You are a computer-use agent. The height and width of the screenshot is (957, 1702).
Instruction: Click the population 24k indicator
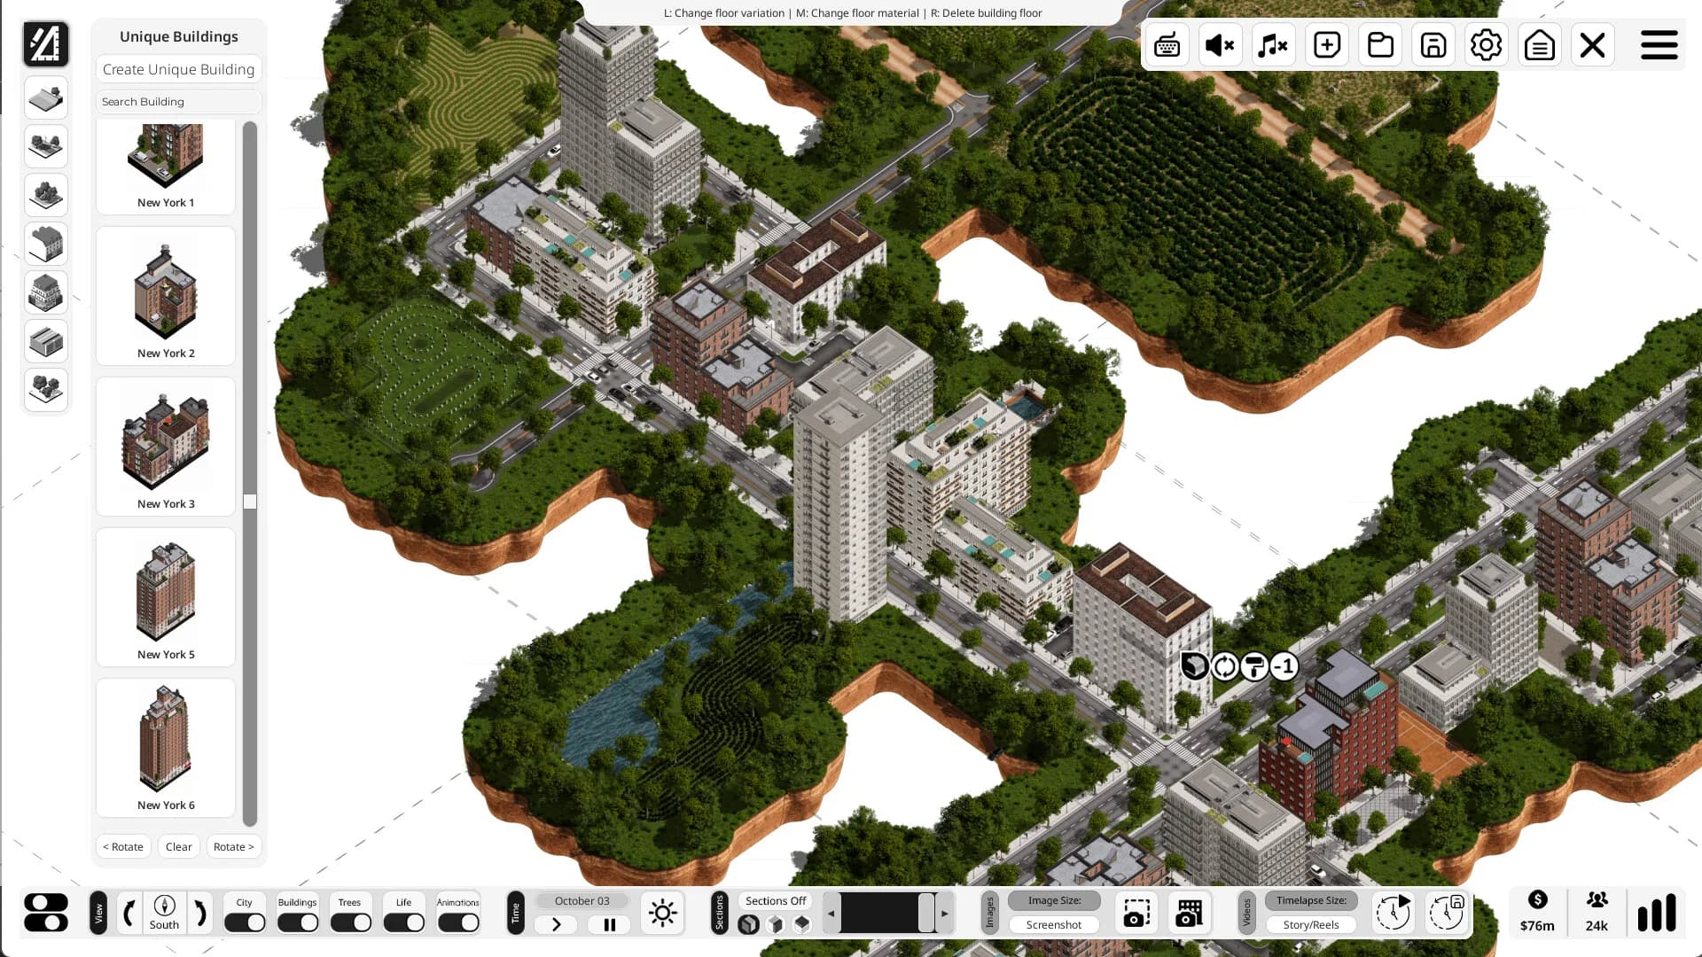[1597, 913]
